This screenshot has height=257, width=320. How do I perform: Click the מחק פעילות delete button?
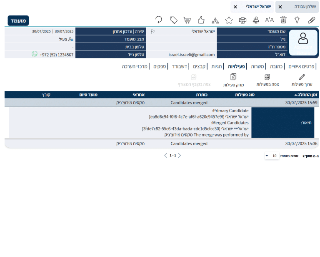(x=233, y=80)
